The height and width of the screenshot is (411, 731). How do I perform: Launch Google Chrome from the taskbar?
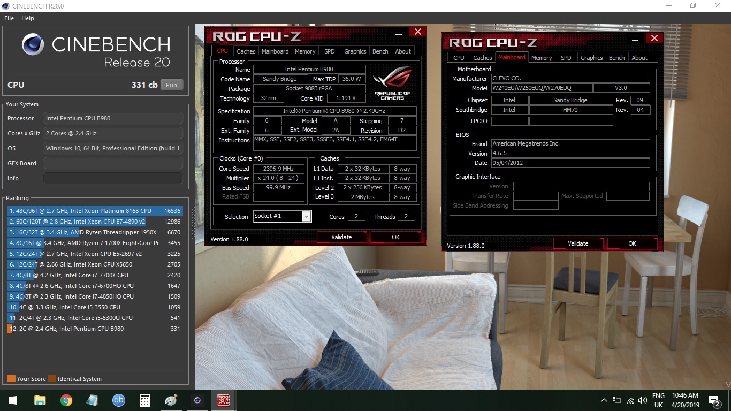pyautogui.click(x=66, y=400)
